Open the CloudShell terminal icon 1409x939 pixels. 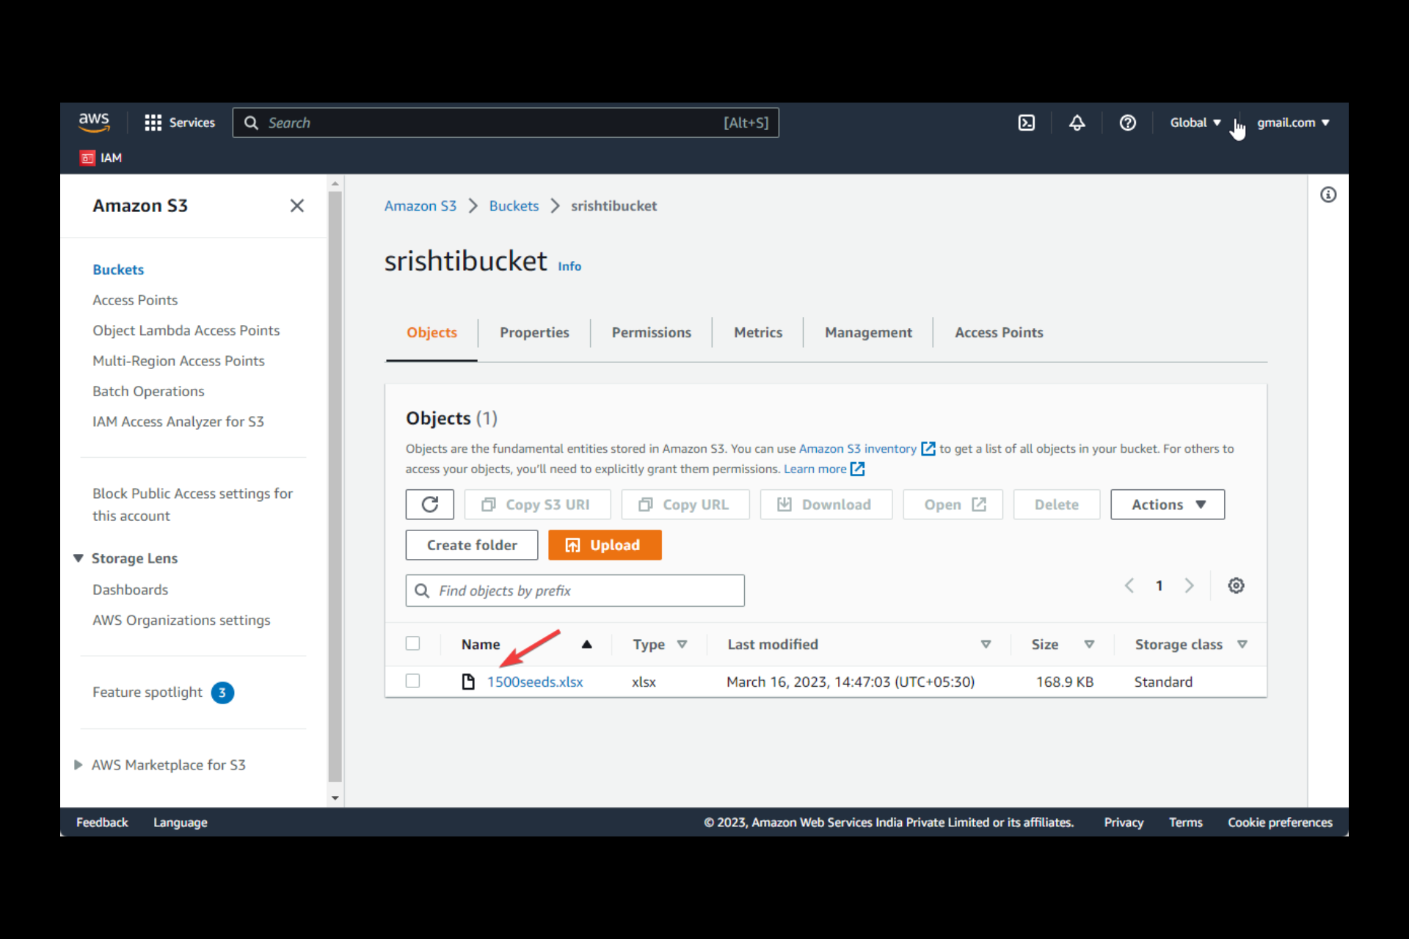1026,123
